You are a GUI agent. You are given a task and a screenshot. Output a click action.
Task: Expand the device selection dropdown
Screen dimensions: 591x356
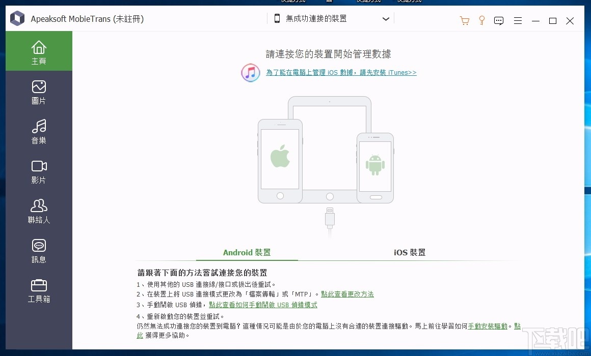pos(386,19)
